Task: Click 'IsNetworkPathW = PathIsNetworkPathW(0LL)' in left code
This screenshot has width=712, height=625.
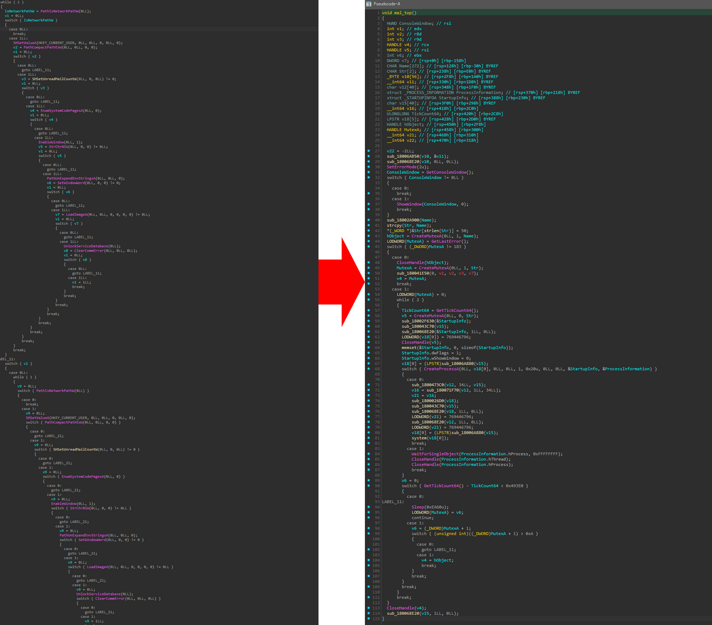Action: coord(48,11)
